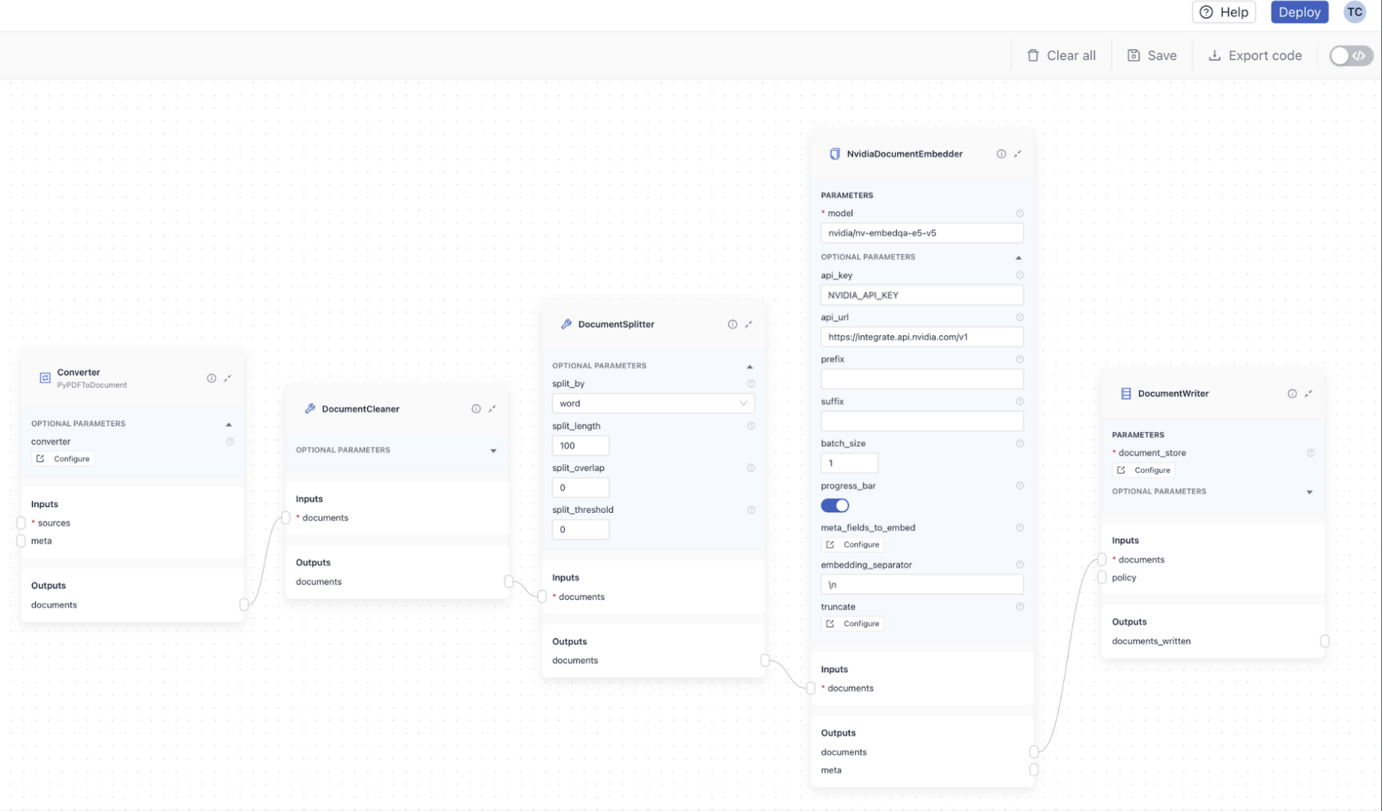Open the TC account avatar menu
The height and width of the screenshot is (811, 1382).
pyautogui.click(x=1354, y=12)
